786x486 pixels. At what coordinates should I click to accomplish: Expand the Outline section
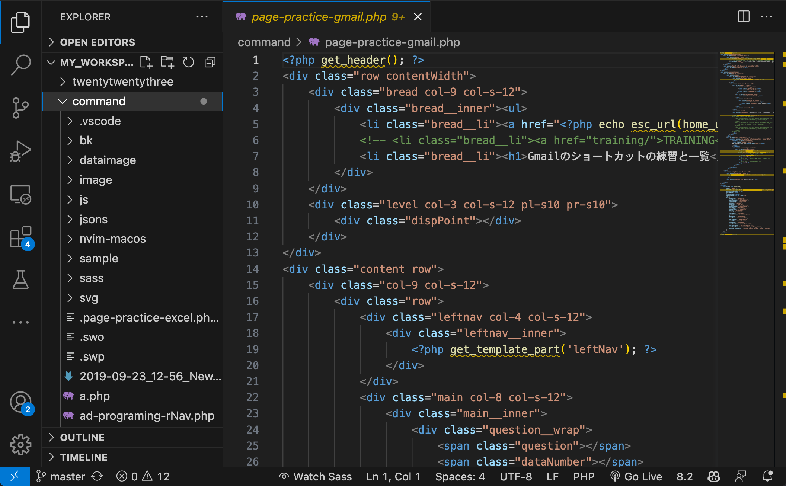pos(132,437)
